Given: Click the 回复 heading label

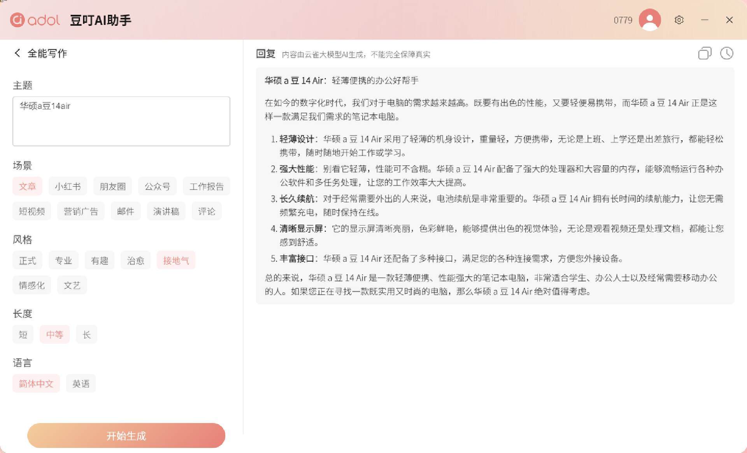Looking at the screenshot, I should [x=266, y=54].
